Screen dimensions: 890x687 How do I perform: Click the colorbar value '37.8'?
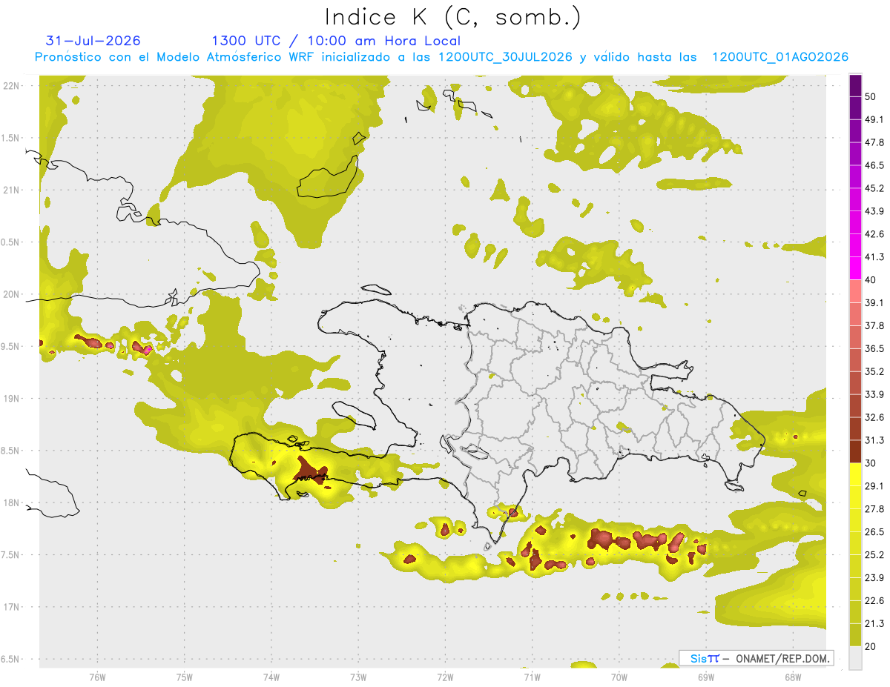[x=874, y=325]
